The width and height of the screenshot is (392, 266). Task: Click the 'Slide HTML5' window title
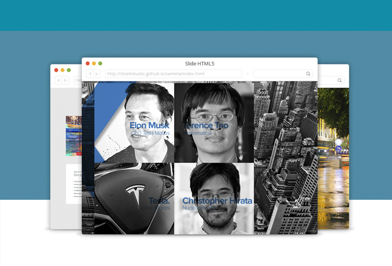click(199, 63)
